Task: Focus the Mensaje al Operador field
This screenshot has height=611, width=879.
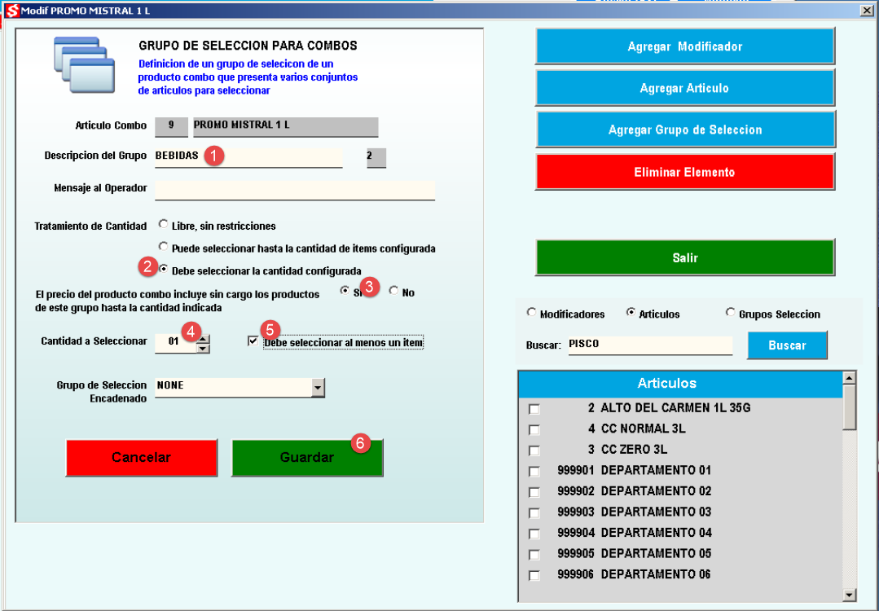Action: pos(295,190)
